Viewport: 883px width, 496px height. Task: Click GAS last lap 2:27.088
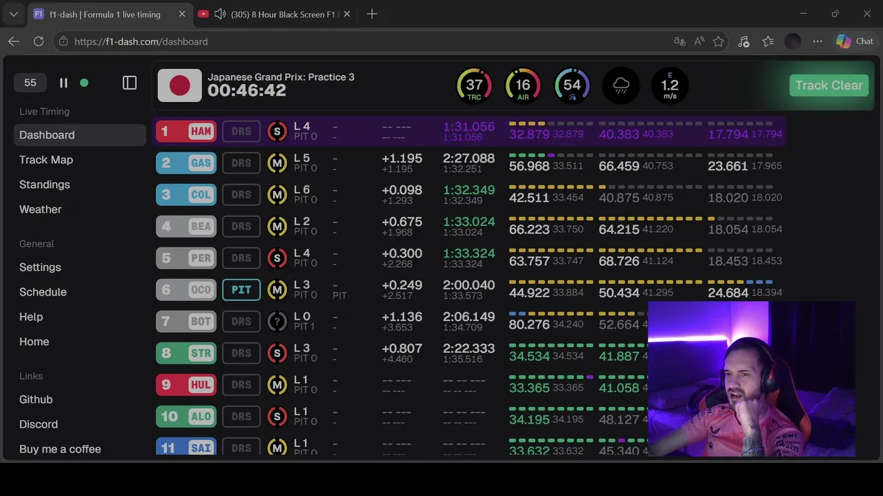click(x=468, y=158)
